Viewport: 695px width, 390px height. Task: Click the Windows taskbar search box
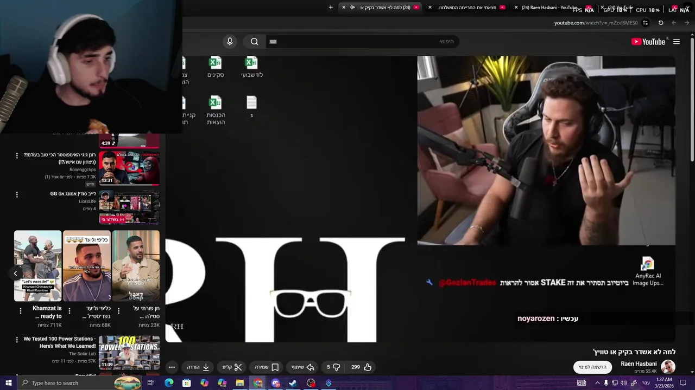coord(80,383)
